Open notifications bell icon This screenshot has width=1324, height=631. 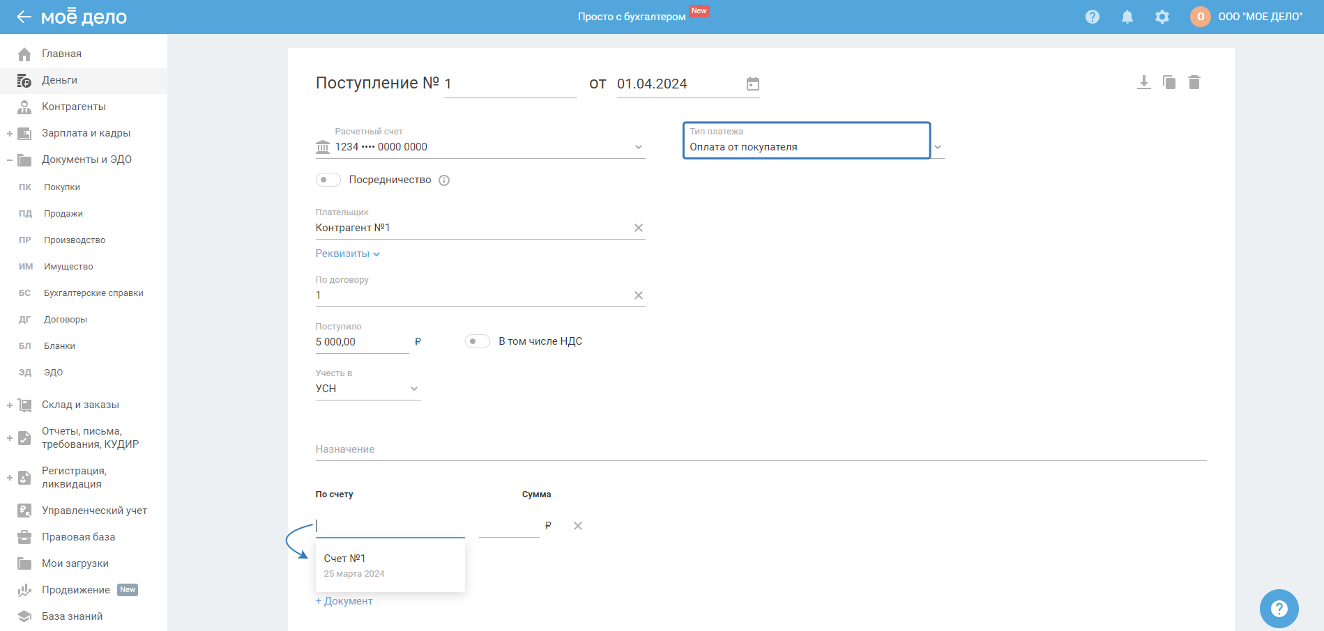click(x=1127, y=17)
